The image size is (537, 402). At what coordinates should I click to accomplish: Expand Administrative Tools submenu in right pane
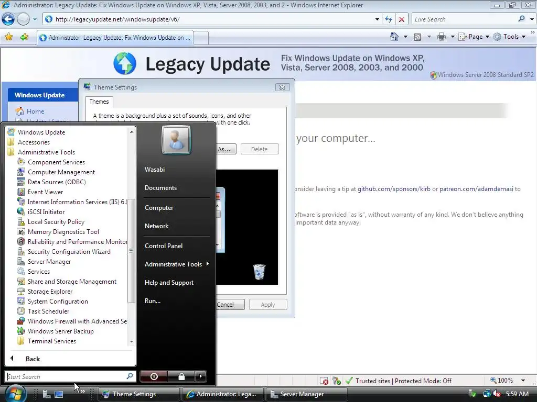(x=176, y=264)
